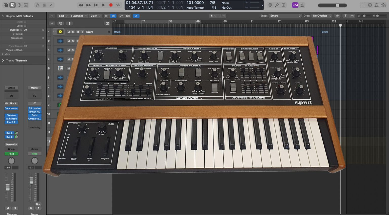Image resolution: width=389 pixels, height=215 pixels.
Task: Open the Transpose stepper dropdown
Action: point(43,38)
